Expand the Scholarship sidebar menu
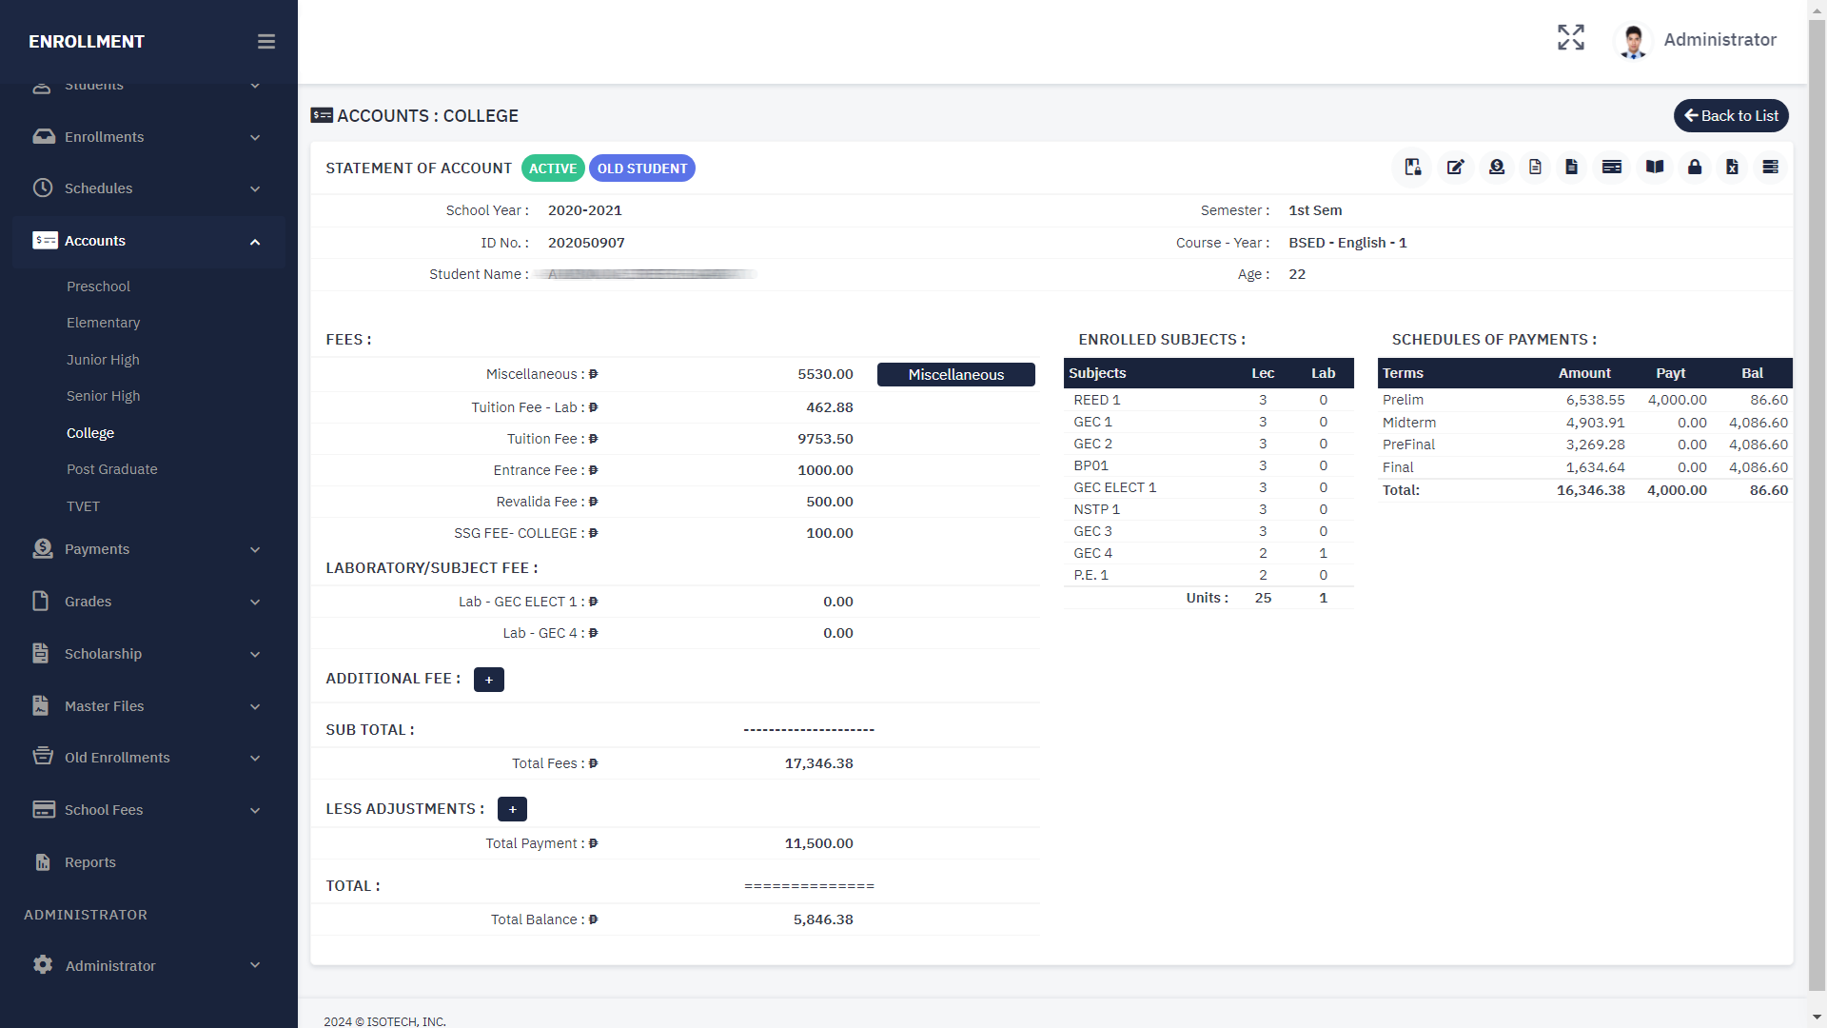This screenshot has width=1827, height=1028. pos(149,654)
